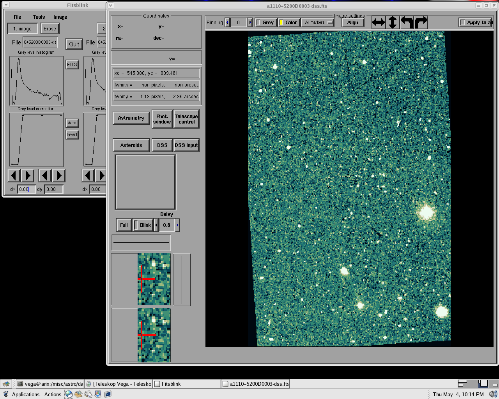The image size is (499, 399).
Task: Select the 1. image toggle button
Action: pos(23,29)
